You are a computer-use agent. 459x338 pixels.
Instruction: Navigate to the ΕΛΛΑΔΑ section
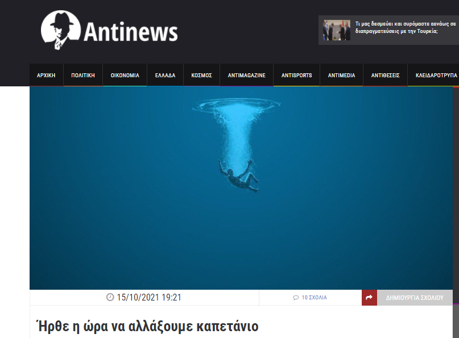click(x=165, y=75)
